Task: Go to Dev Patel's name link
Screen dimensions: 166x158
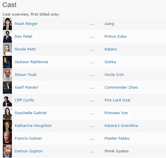Action: pyautogui.click(x=23, y=37)
